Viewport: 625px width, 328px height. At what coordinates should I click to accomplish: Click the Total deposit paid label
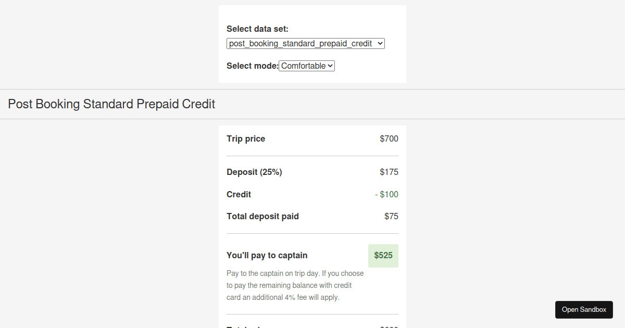click(262, 216)
